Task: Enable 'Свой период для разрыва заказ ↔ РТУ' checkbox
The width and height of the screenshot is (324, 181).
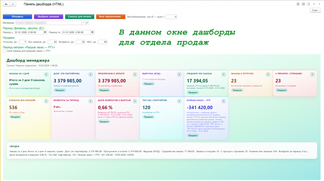Action: point(4,51)
